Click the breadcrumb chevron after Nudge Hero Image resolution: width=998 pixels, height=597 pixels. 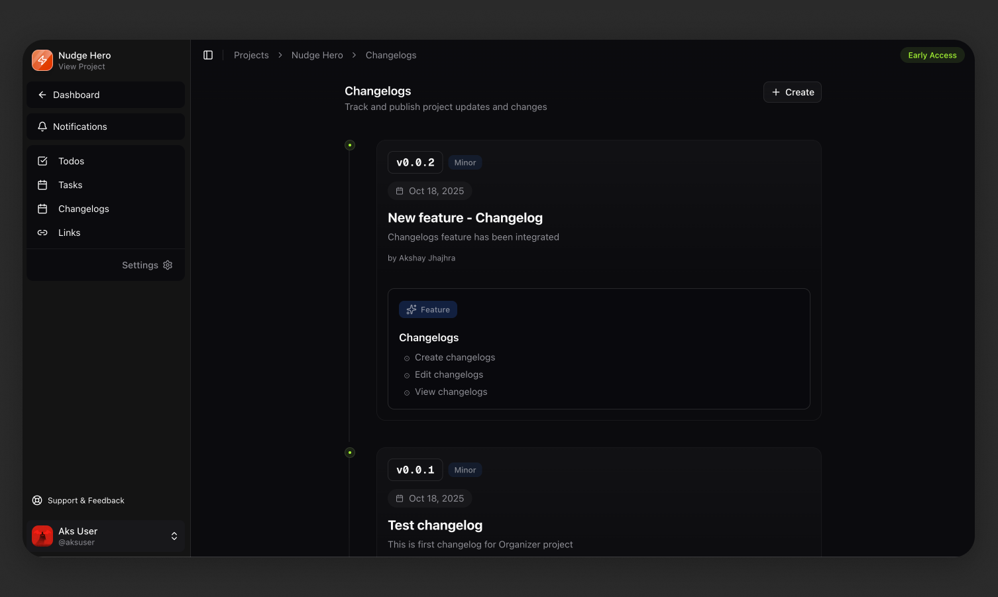click(355, 55)
